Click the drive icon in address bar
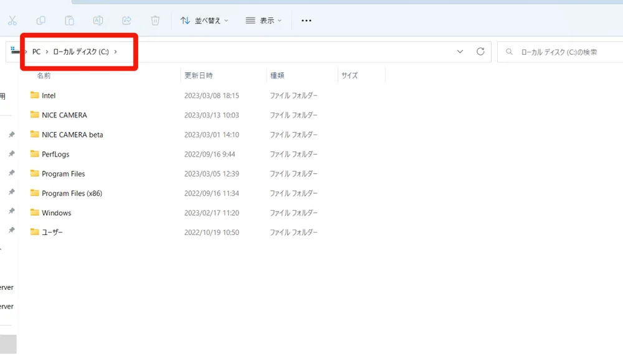Image resolution: width=623 pixels, height=356 pixels. click(x=15, y=50)
